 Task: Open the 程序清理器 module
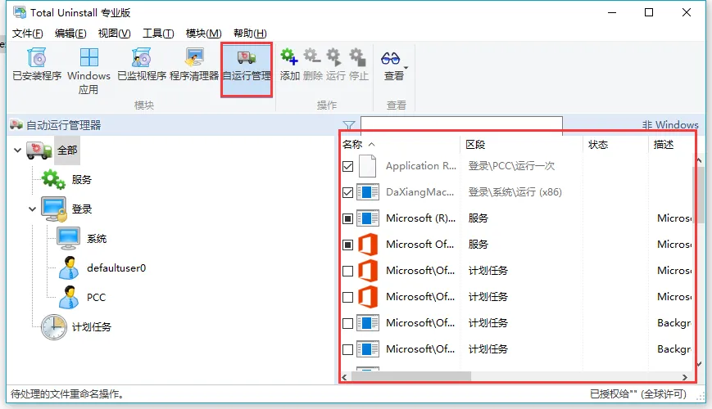coord(194,65)
